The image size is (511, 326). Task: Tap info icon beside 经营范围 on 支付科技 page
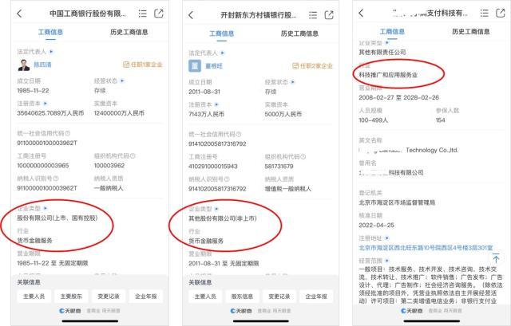tap(386, 261)
